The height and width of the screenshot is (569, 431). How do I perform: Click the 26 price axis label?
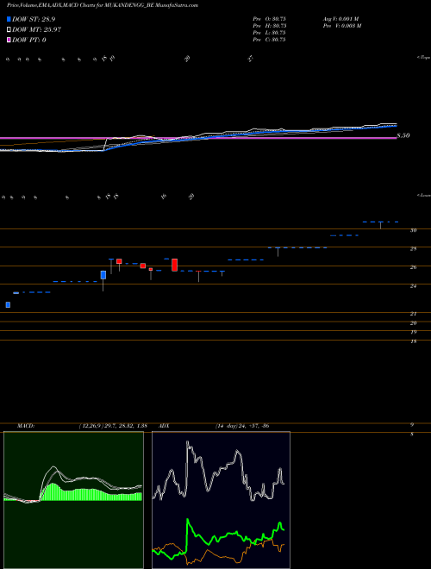pyautogui.click(x=414, y=267)
